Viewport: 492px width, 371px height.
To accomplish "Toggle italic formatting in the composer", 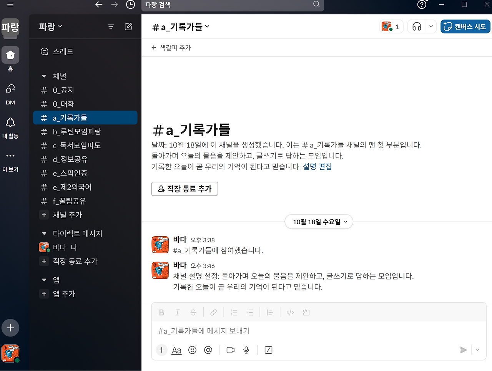I will (177, 312).
